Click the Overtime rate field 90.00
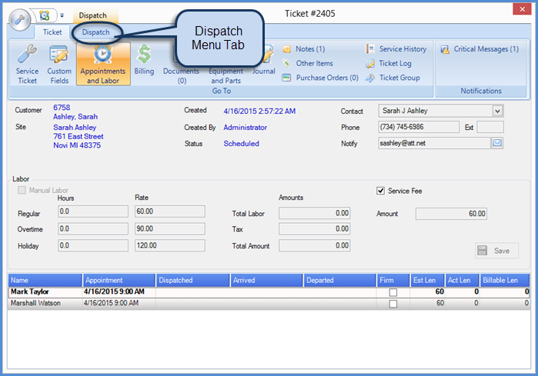538x376 pixels. click(170, 228)
